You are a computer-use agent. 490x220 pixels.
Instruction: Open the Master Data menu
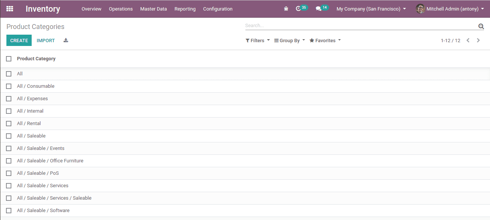point(153,9)
